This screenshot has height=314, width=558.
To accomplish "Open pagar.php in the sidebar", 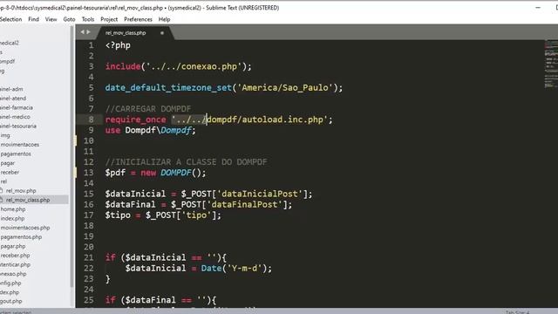I will point(13,246).
